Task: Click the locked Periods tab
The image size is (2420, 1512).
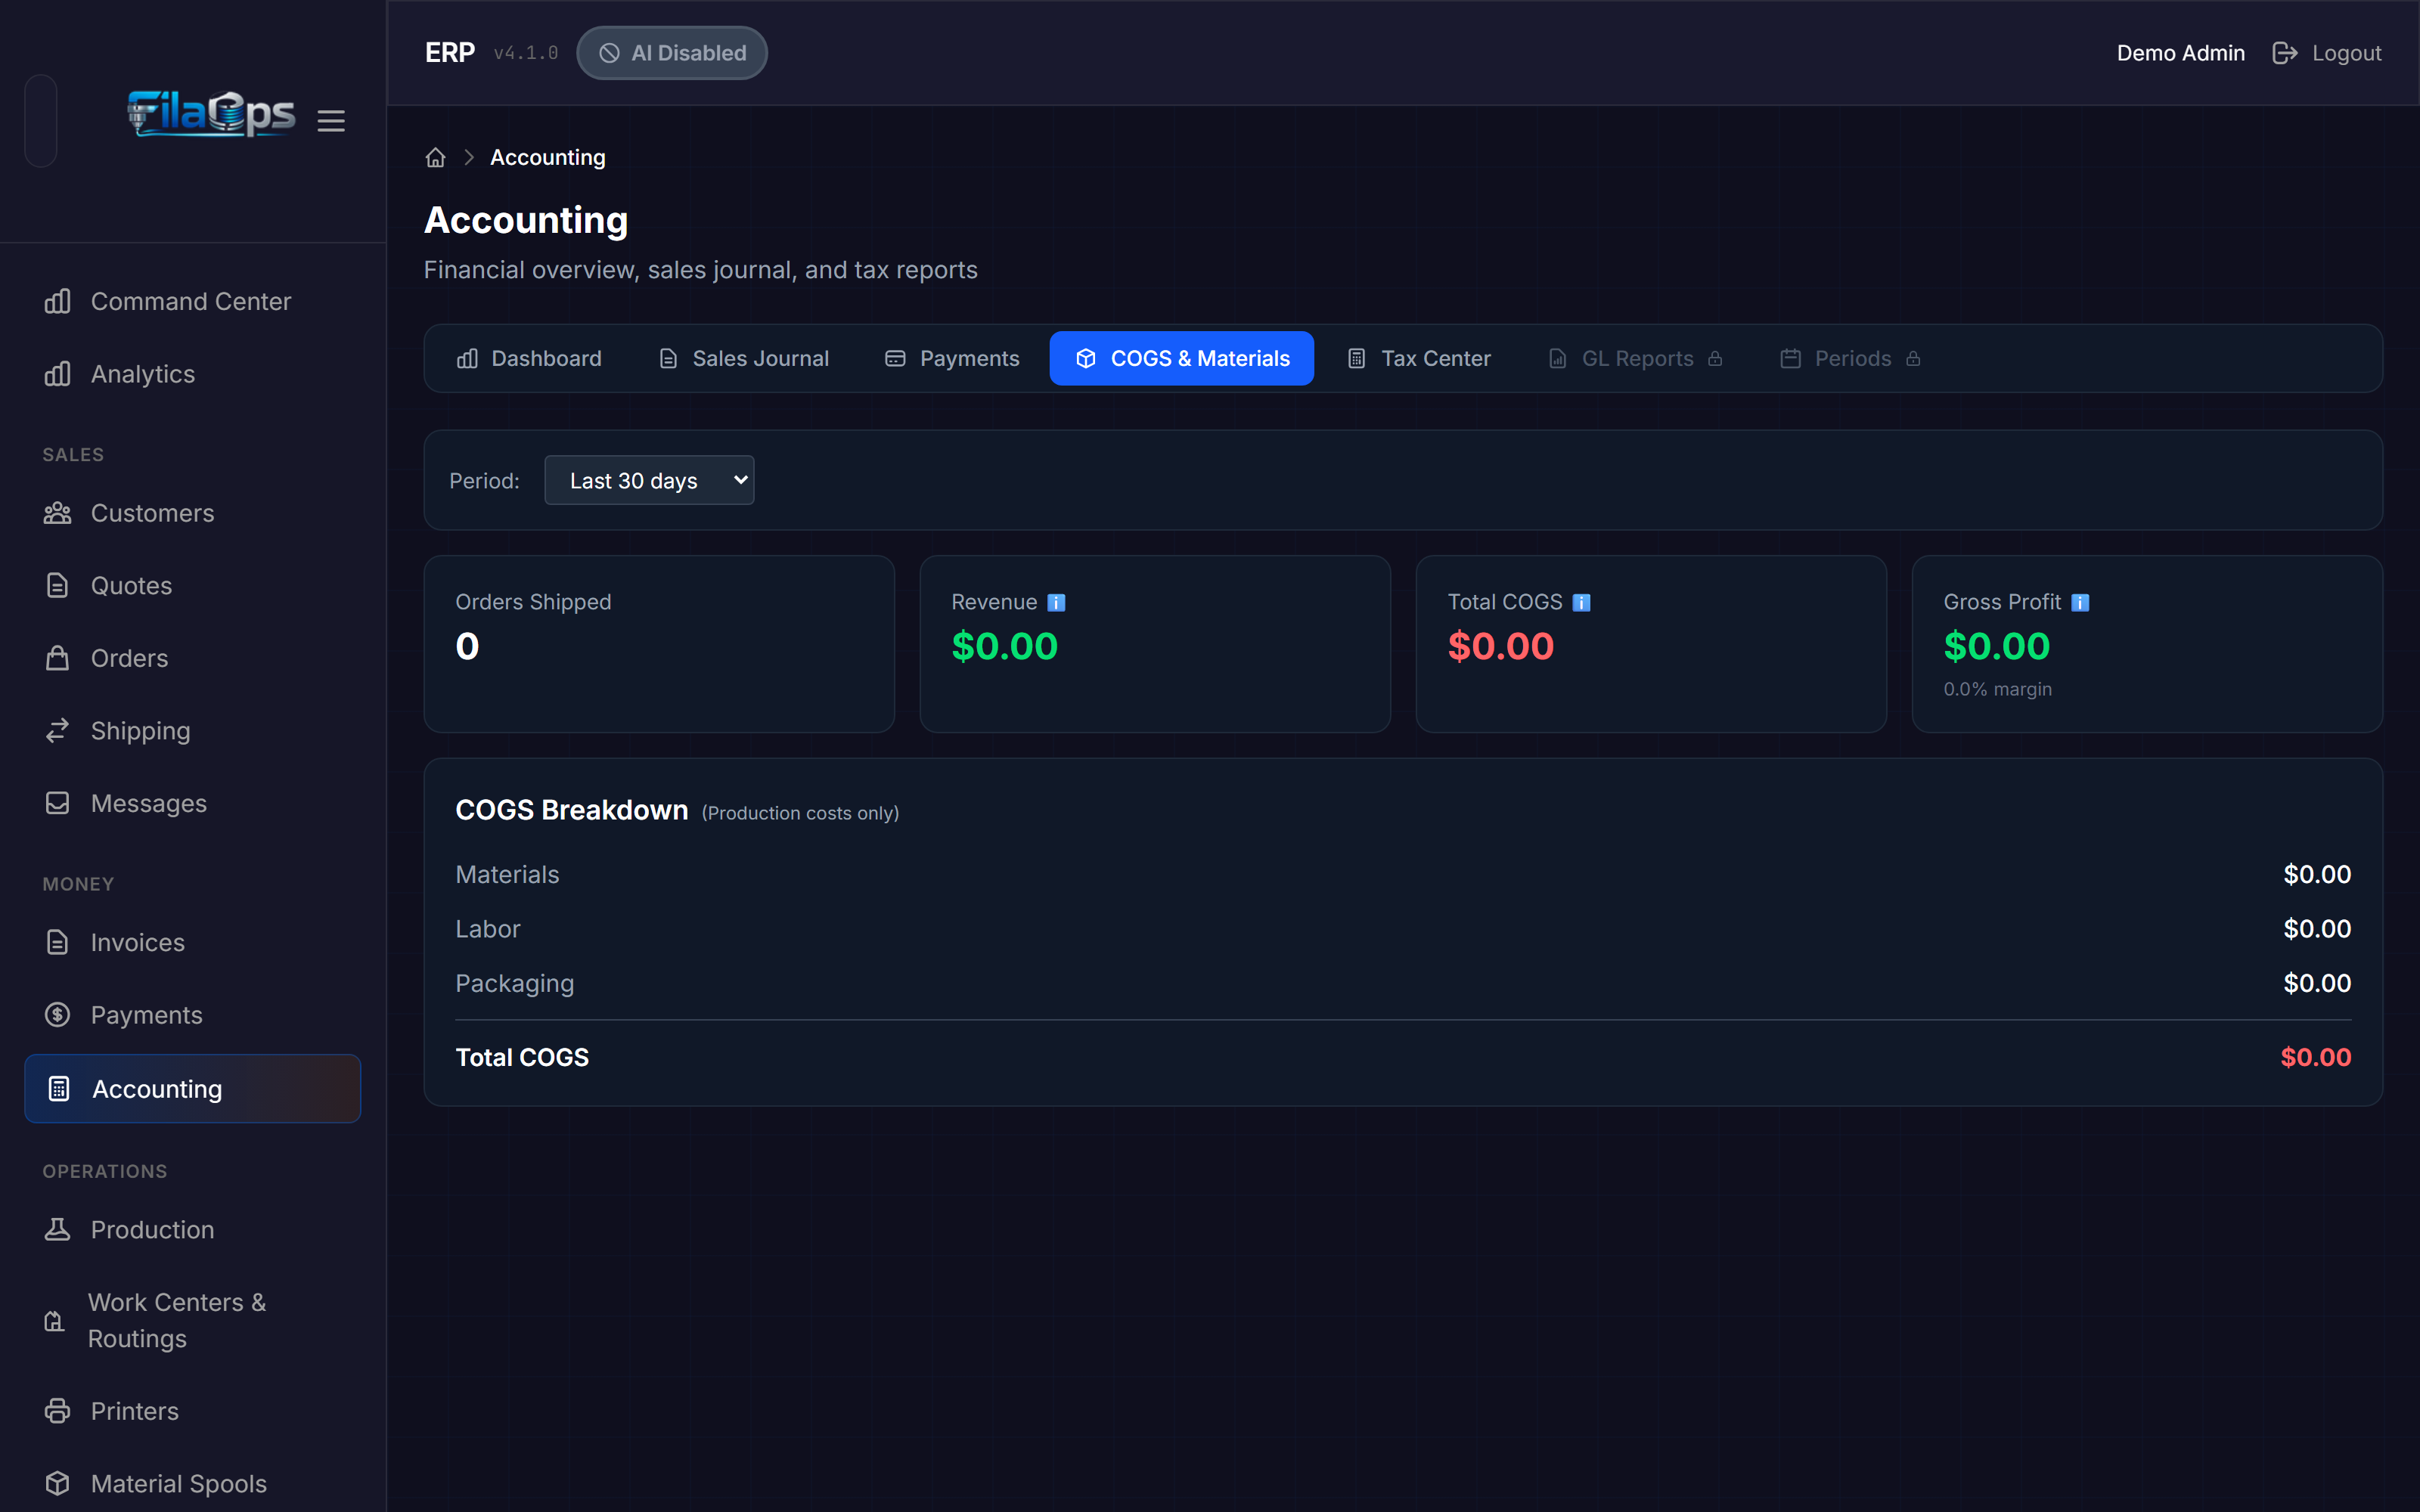Action: point(1850,358)
